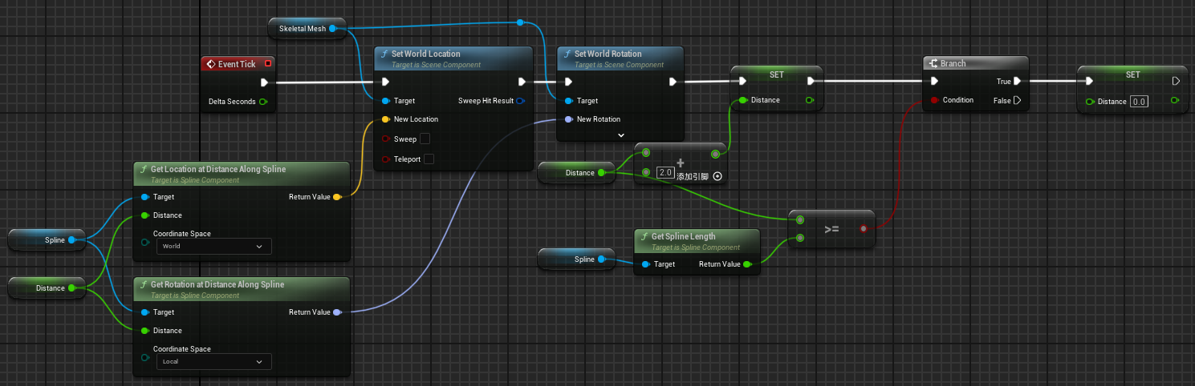
Task: Click the Branch node's False execution pin
Action: tap(1018, 100)
